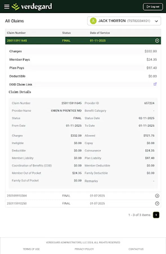Open the Terms of Use page

[x=31, y=249]
